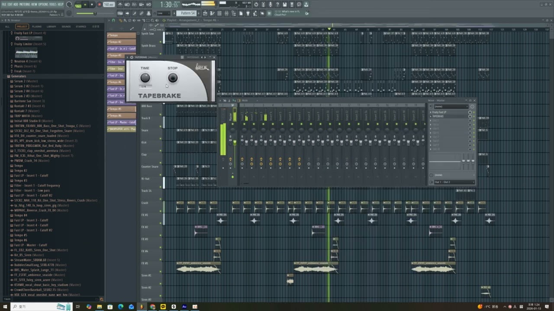Screen dimensions: 554x311
Task: Click the render to audio file icon
Action: click(292, 4)
